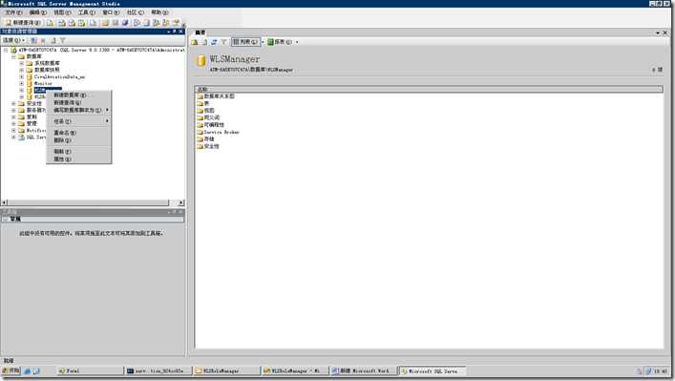Open 编写数据库脚本为 submenu in context menu
Viewport: 675px width, 381px height.
[x=78, y=110]
